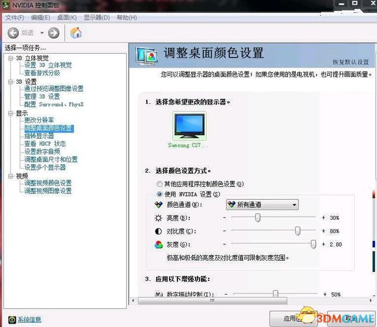377x327 pixels.
Task: Open 配置 Surround、PhysX task
Action: pos(54,104)
